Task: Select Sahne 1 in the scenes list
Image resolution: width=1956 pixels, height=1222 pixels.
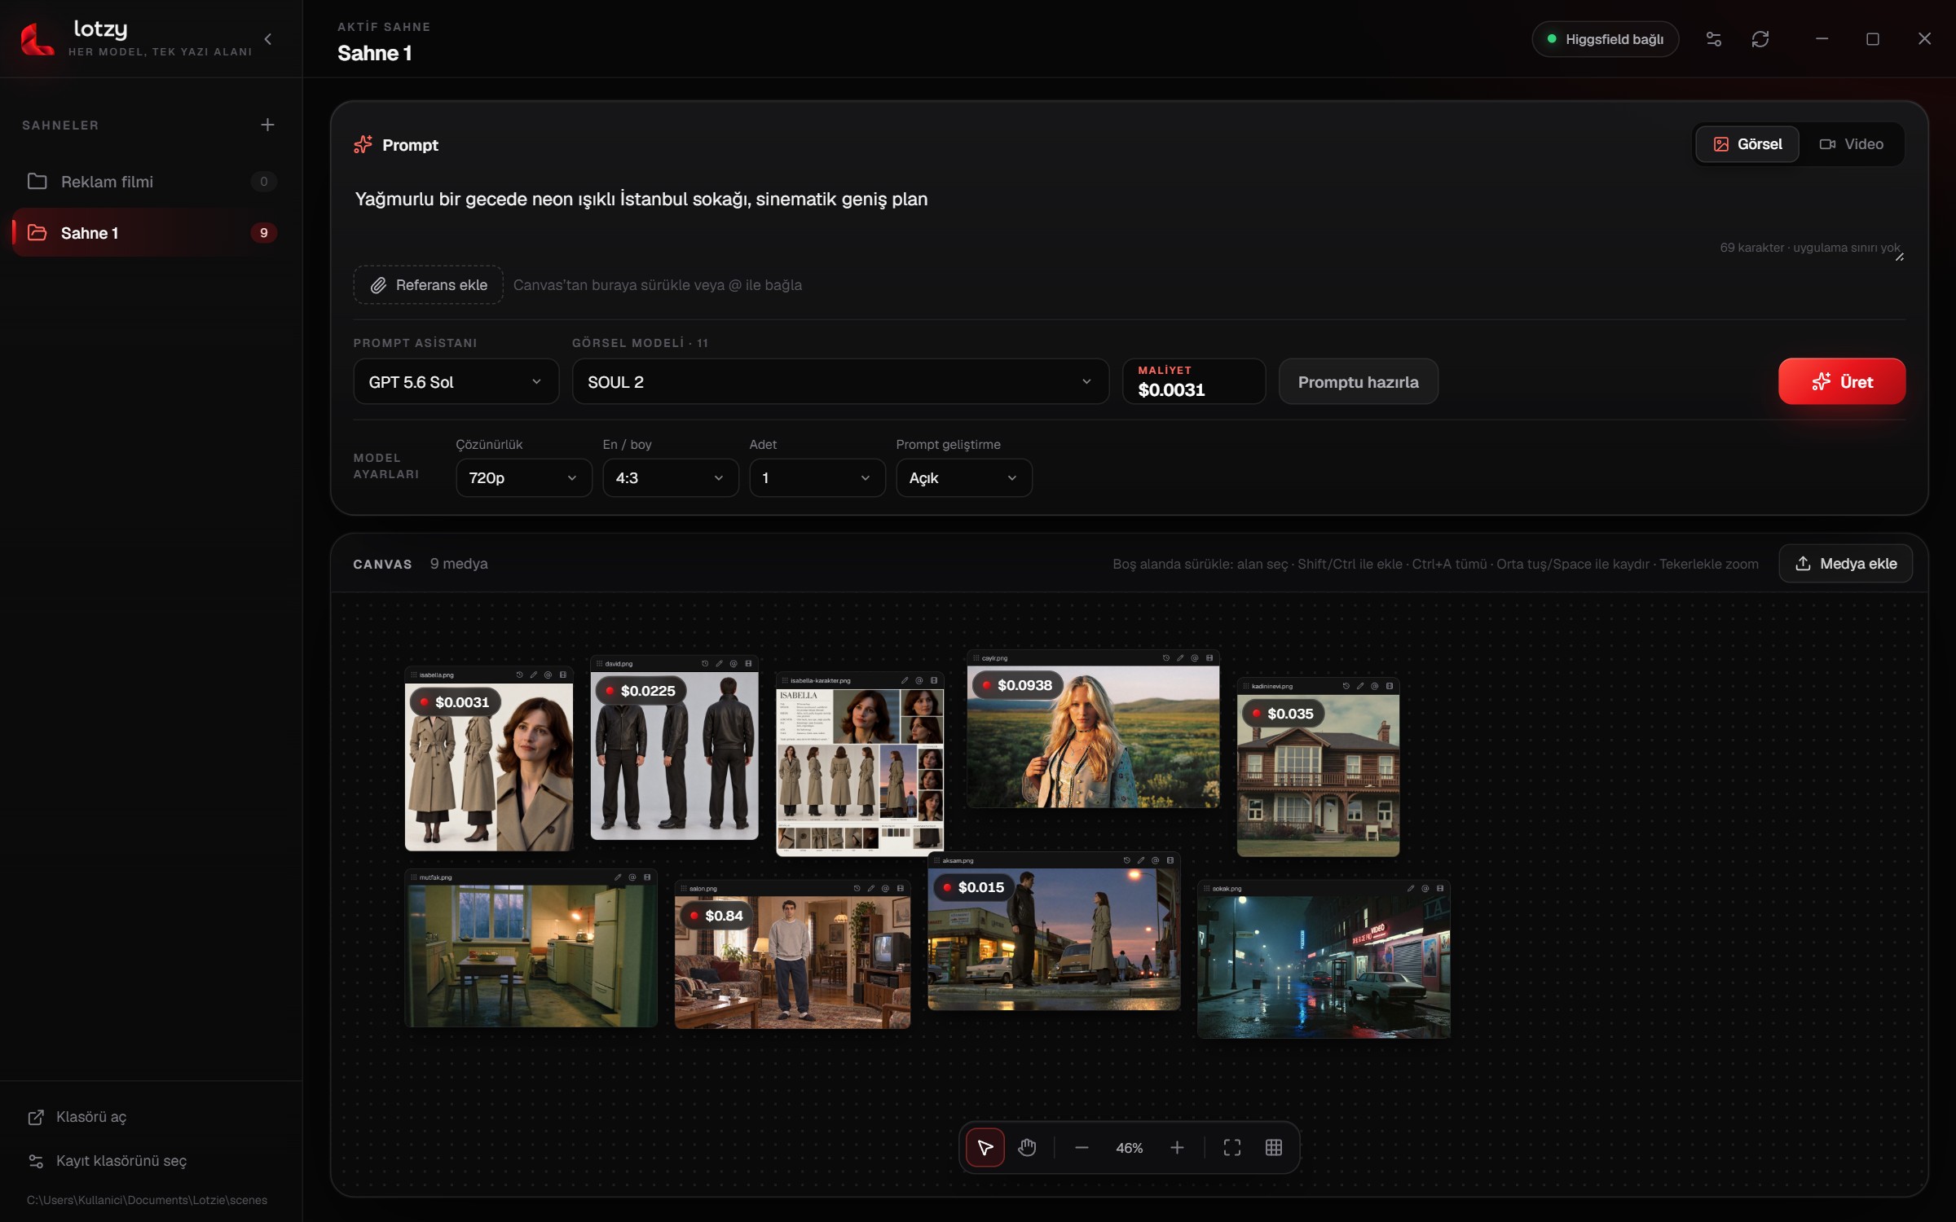Action: pyautogui.click(x=151, y=233)
